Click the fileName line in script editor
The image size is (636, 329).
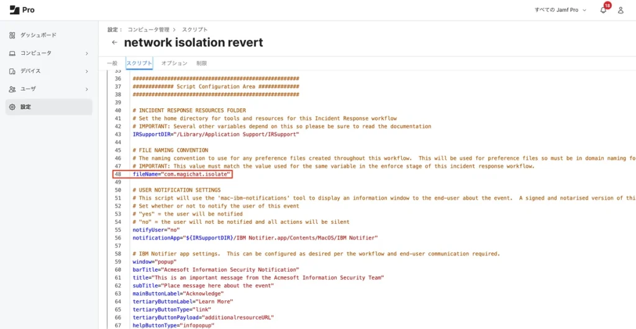click(182, 175)
